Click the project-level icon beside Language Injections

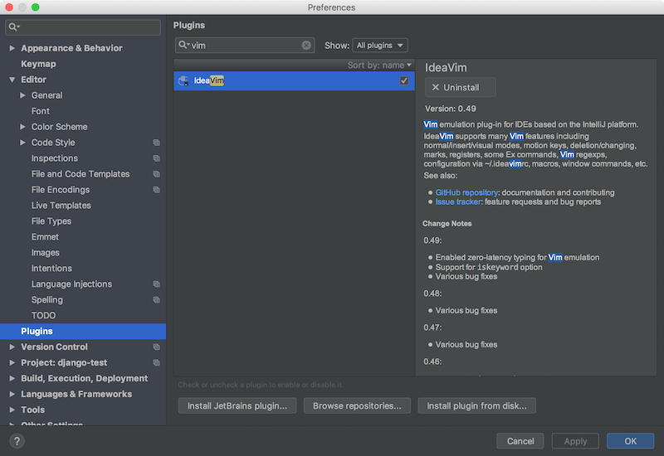pos(156,284)
